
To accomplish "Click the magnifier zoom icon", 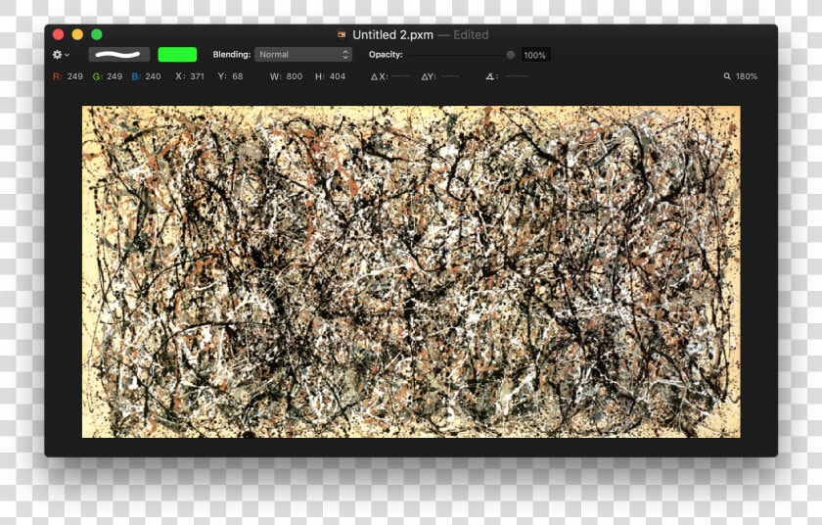I will coord(727,76).
